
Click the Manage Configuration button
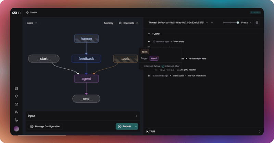point(45,126)
